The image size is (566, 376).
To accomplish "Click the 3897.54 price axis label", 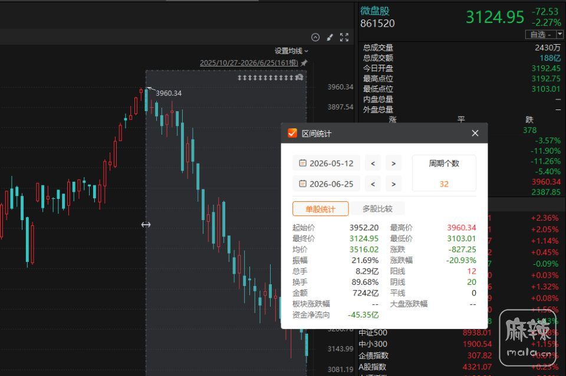I will 340,107.
